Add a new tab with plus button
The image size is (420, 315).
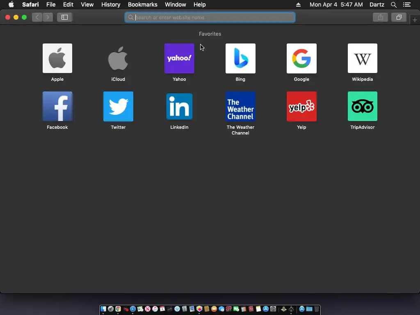click(x=415, y=20)
